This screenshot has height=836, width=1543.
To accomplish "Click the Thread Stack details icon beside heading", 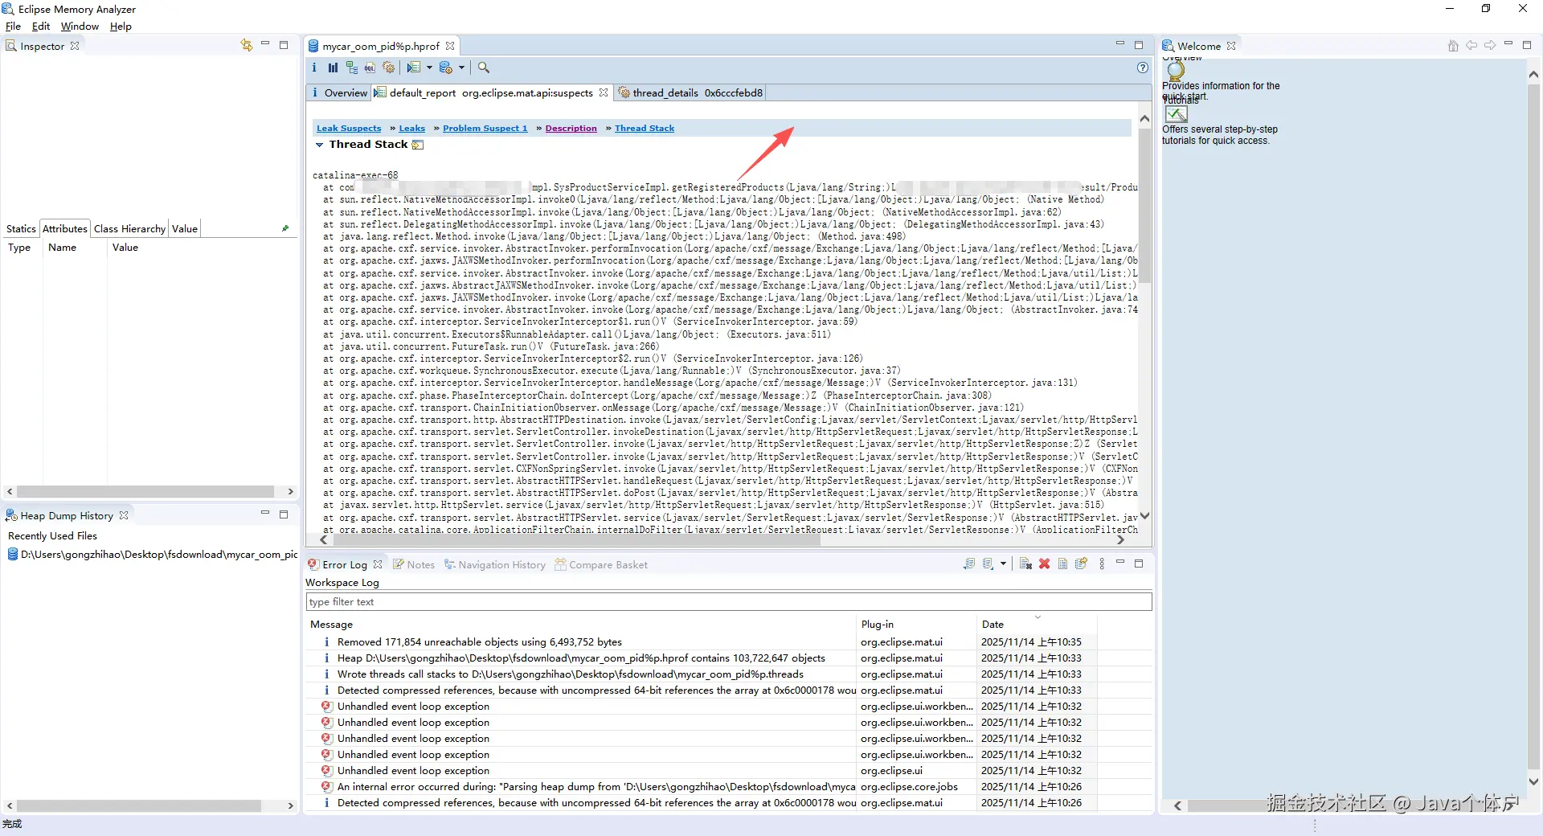I will pos(418,145).
